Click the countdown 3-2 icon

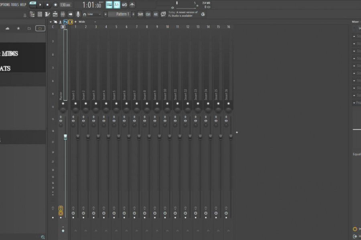117,4
